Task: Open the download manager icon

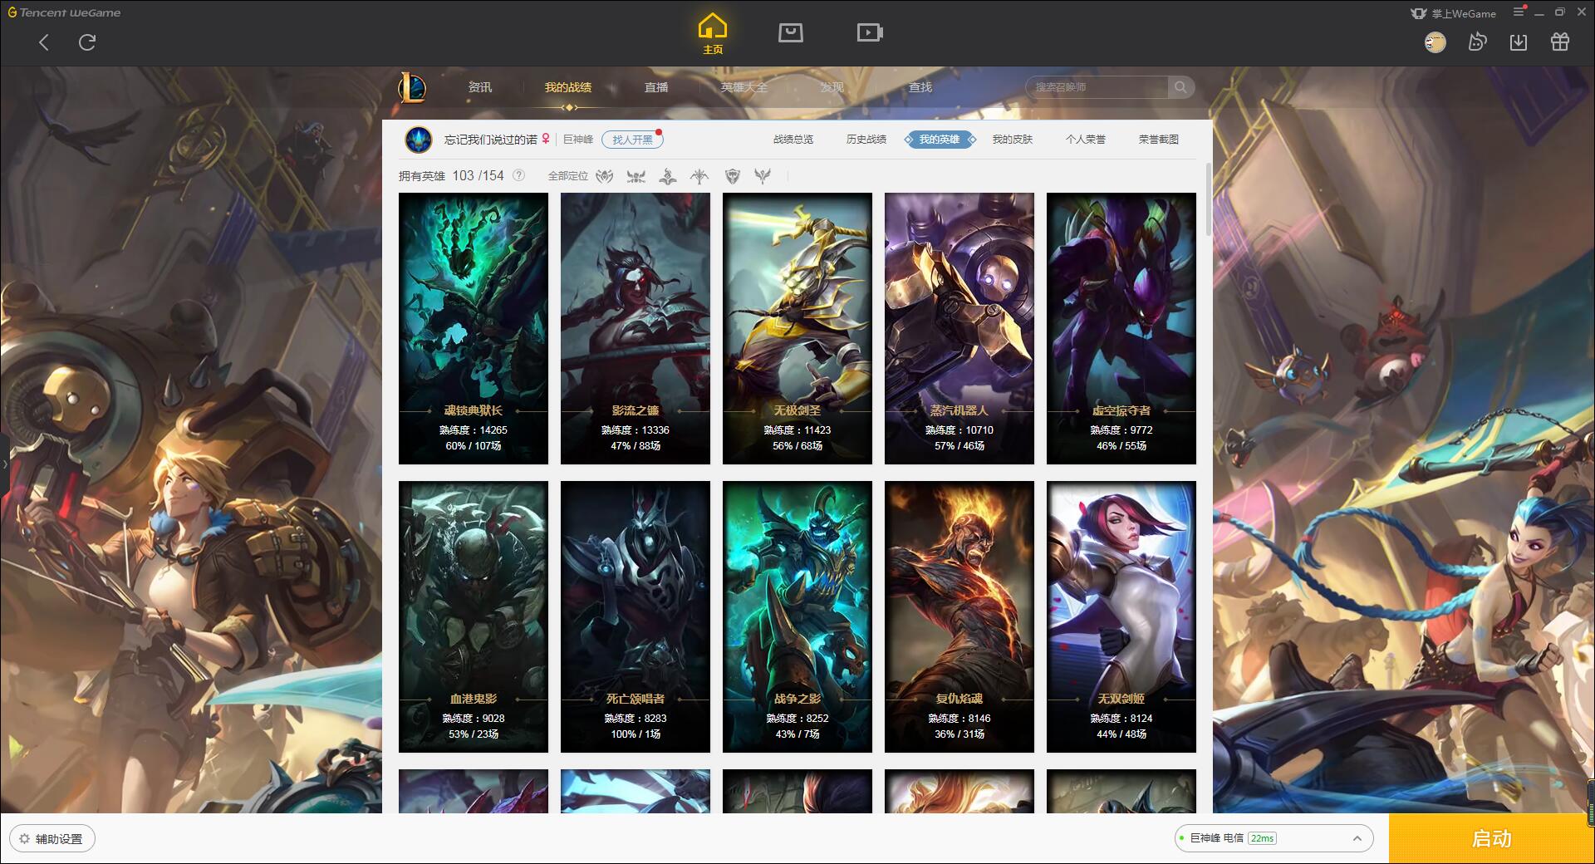Action: (x=1519, y=42)
